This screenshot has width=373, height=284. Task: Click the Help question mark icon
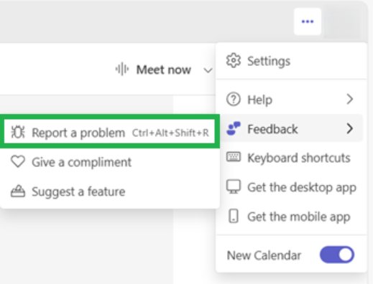[x=233, y=99]
